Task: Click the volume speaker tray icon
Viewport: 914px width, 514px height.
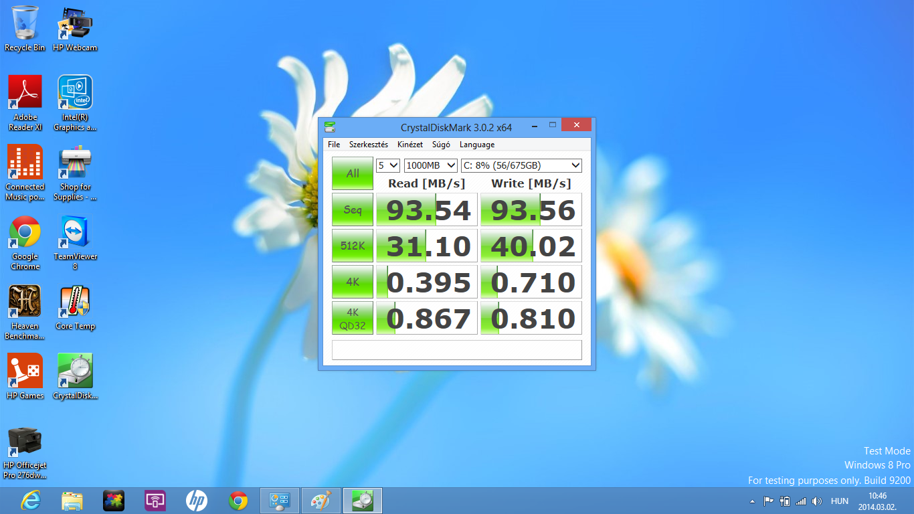Action: 817,501
